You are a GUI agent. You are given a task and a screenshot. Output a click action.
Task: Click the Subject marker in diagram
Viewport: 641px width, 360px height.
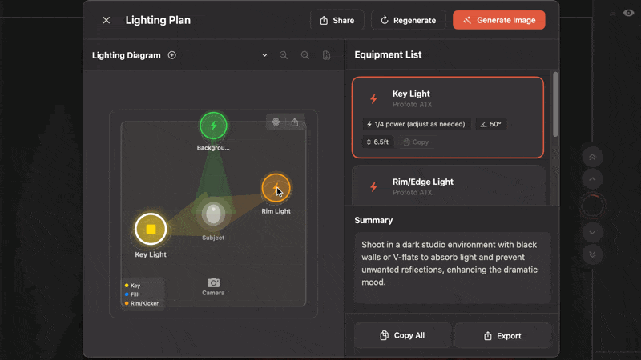(213, 214)
